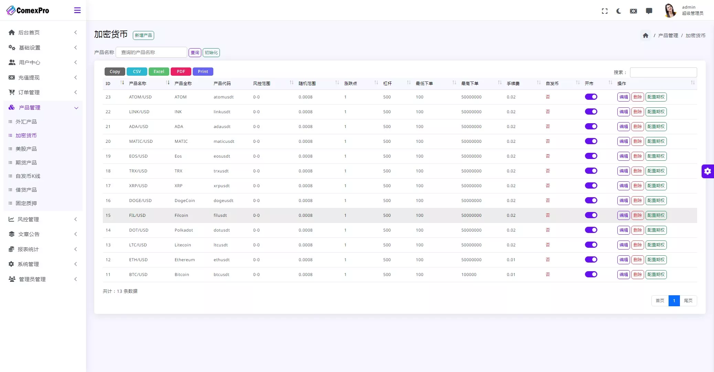
Task: Click the hamburger menu icon
Action: [77, 10]
